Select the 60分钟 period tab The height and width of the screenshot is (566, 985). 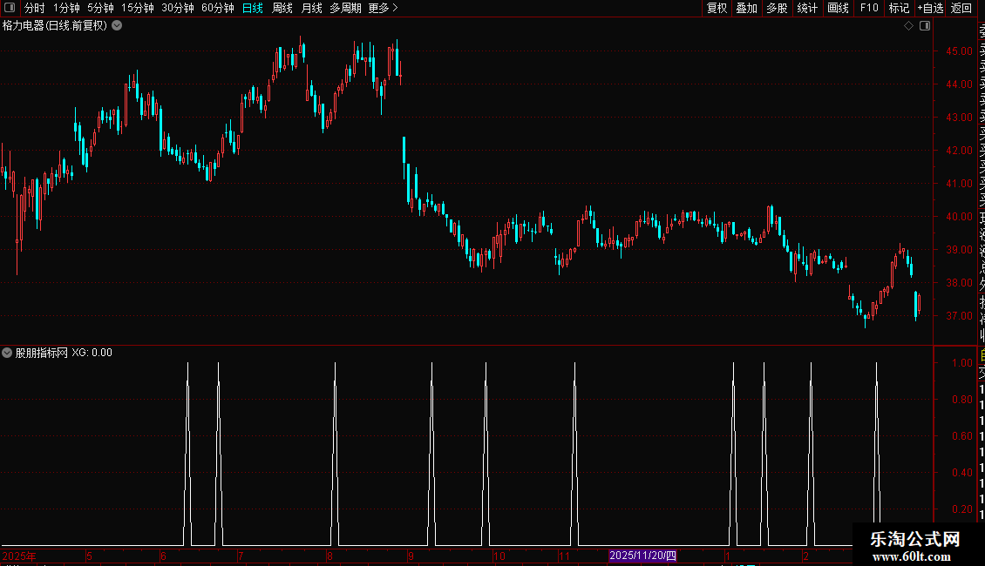tap(217, 8)
